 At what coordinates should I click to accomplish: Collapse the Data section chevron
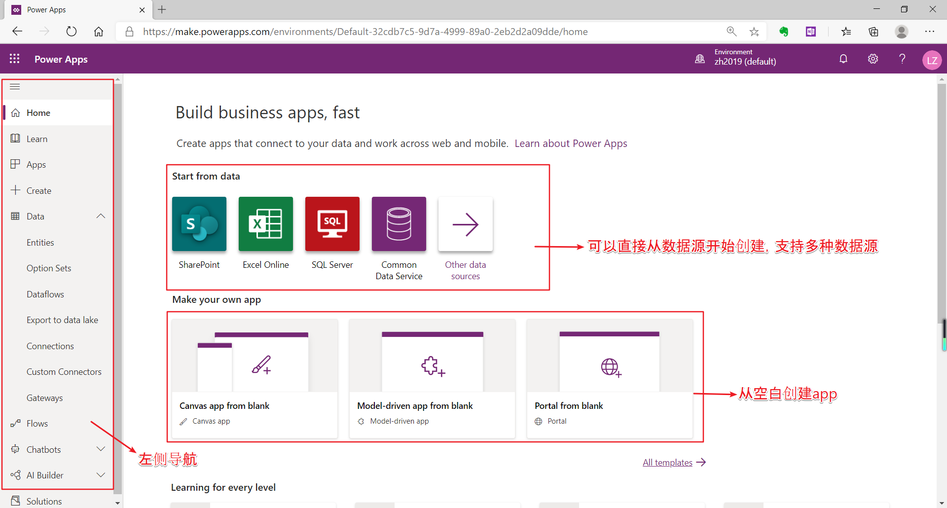point(101,216)
